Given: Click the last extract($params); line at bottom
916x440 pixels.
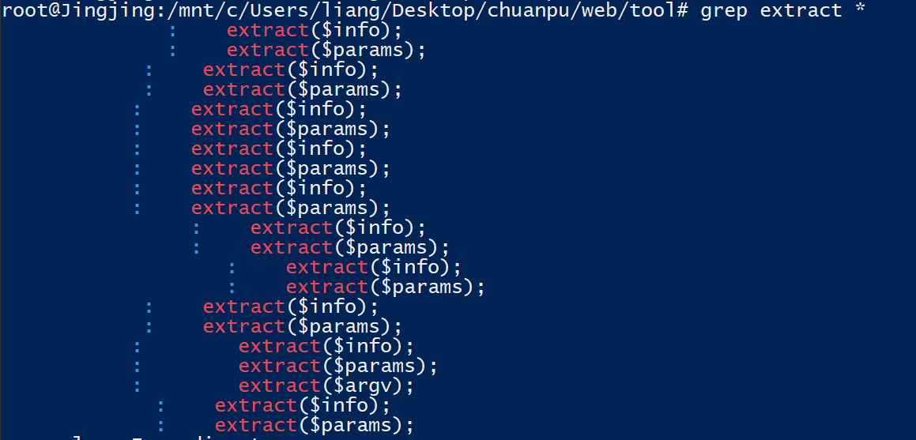Looking at the screenshot, I should pos(314,425).
